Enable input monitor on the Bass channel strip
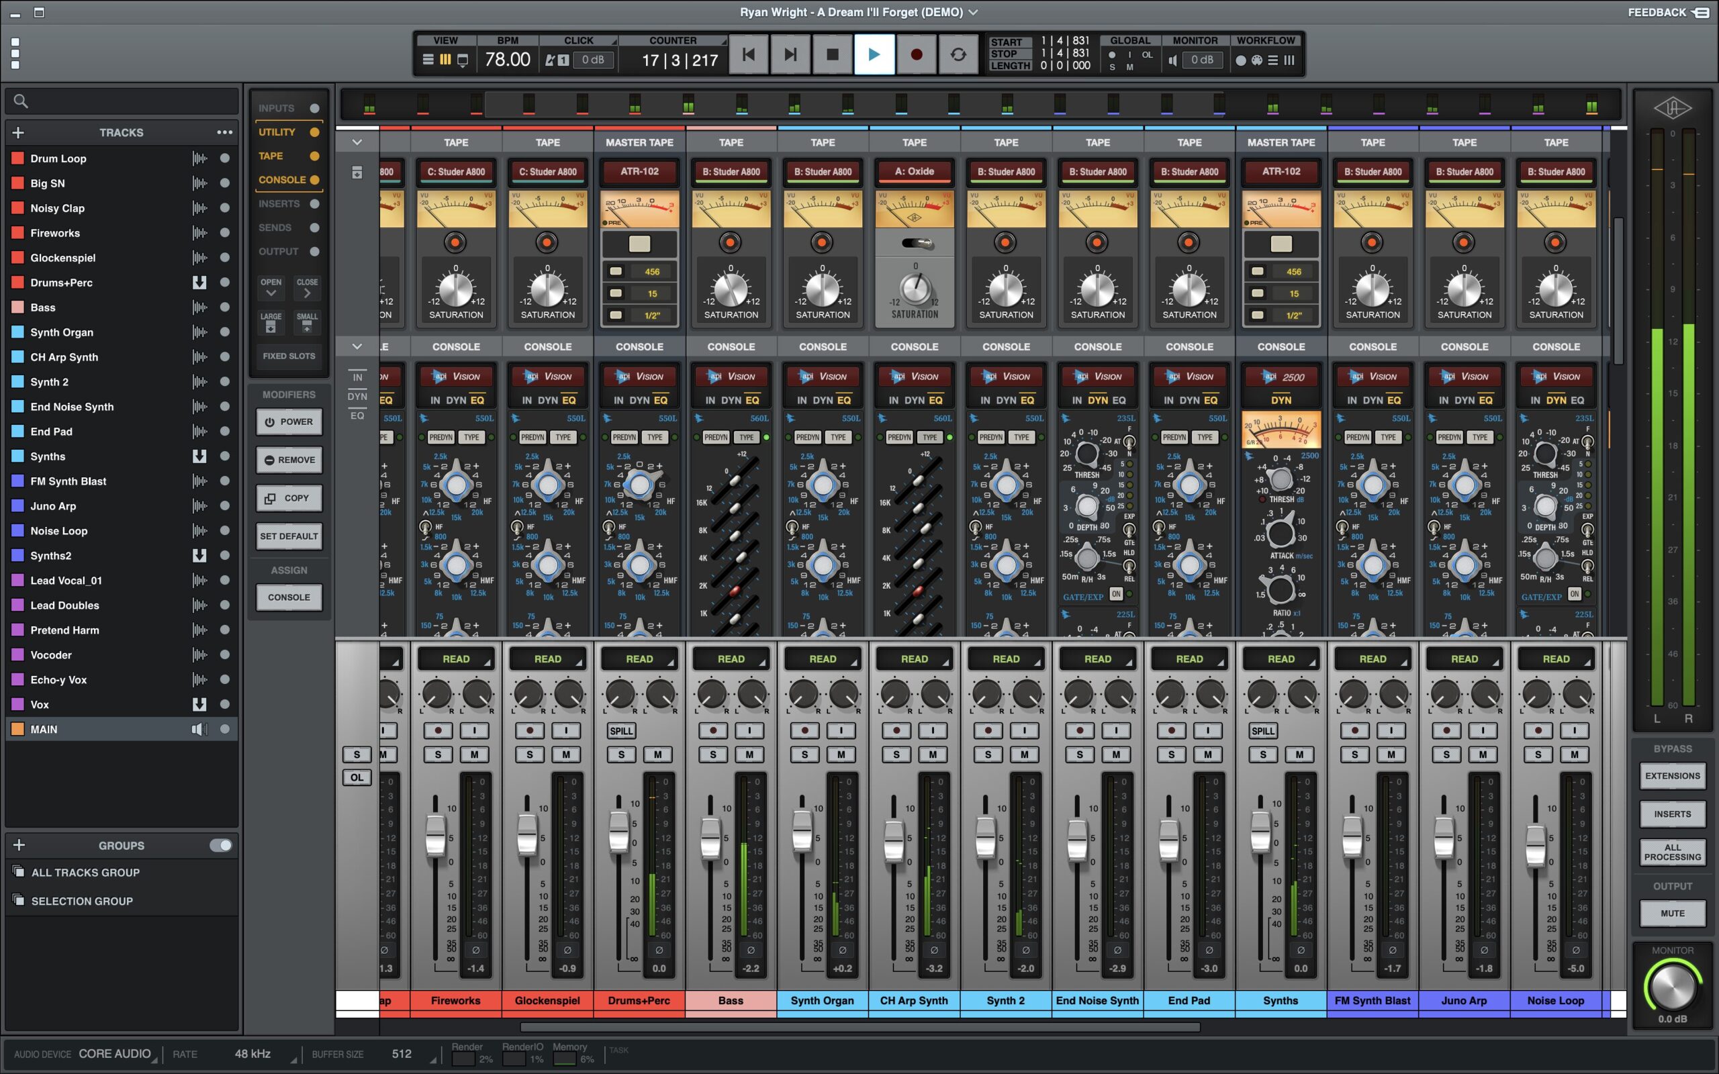 (x=749, y=730)
